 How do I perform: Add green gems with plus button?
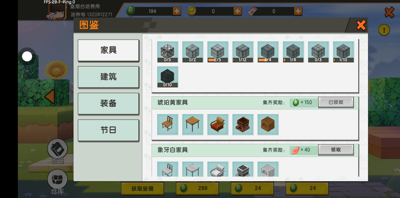coord(177,11)
